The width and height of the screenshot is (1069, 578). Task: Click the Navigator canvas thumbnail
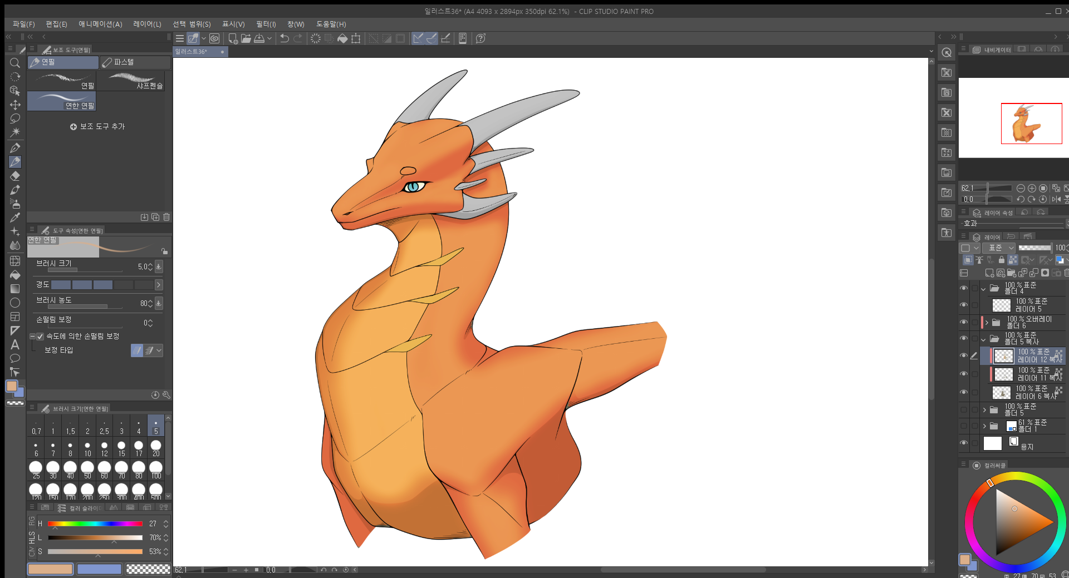pos(1013,118)
